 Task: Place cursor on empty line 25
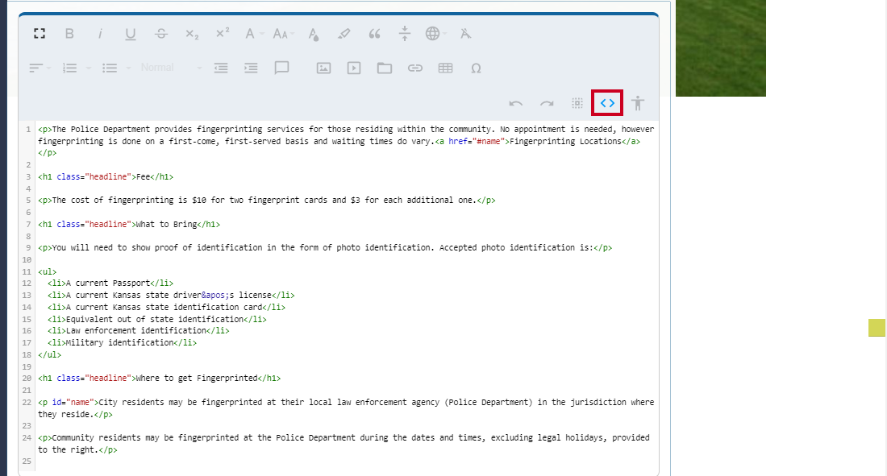pos(345,462)
